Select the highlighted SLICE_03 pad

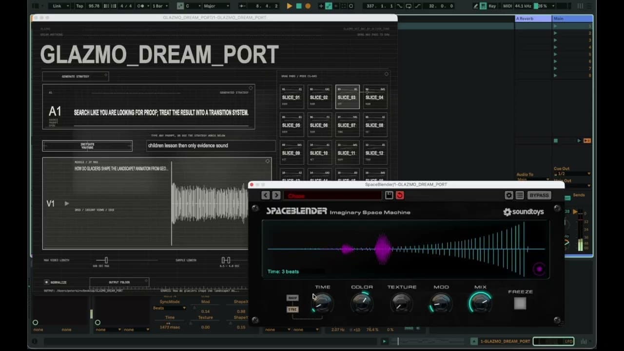point(347,97)
